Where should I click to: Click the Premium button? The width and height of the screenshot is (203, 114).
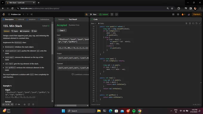point(197,14)
